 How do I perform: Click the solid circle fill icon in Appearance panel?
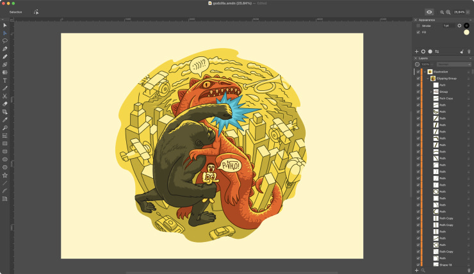pyautogui.click(x=430, y=52)
